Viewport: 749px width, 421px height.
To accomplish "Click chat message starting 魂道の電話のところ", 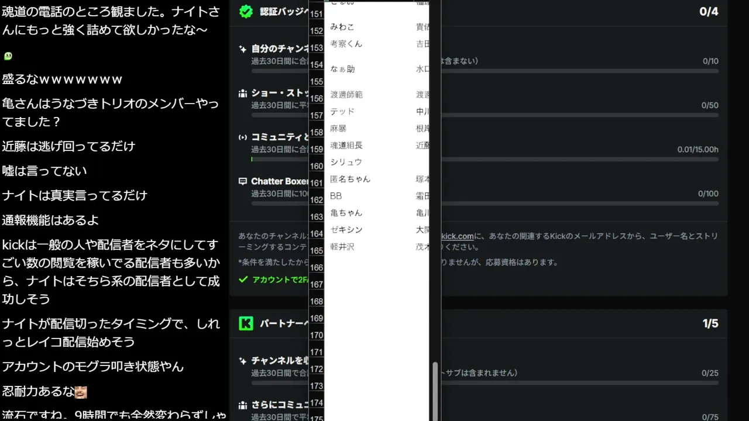I will point(111,20).
